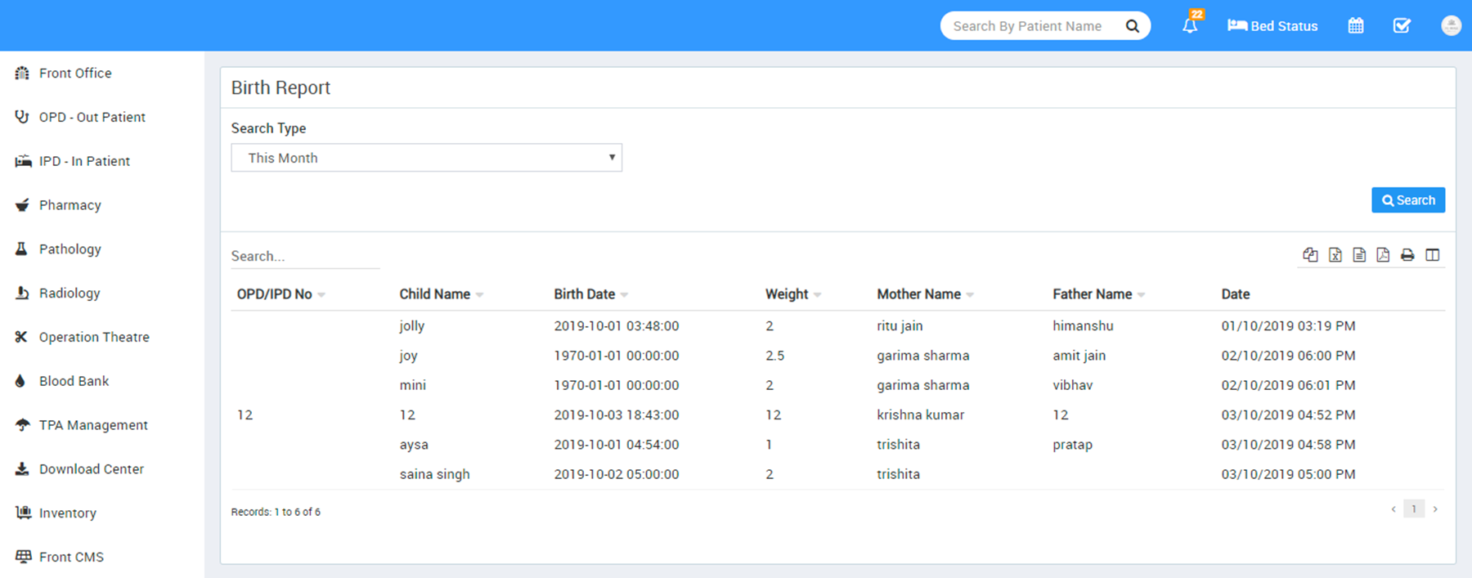Open Operation Theatre menu item
The height and width of the screenshot is (578, 1472).
(93, 337)
